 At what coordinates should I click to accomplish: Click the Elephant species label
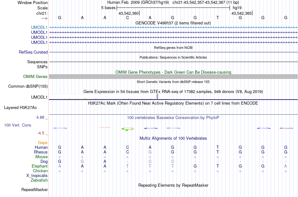[40, 166]
